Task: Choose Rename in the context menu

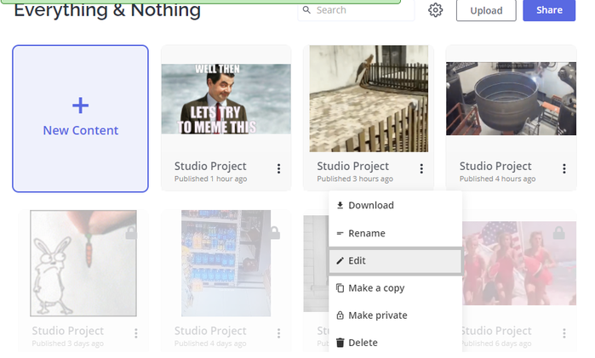Action: [396, 233]
